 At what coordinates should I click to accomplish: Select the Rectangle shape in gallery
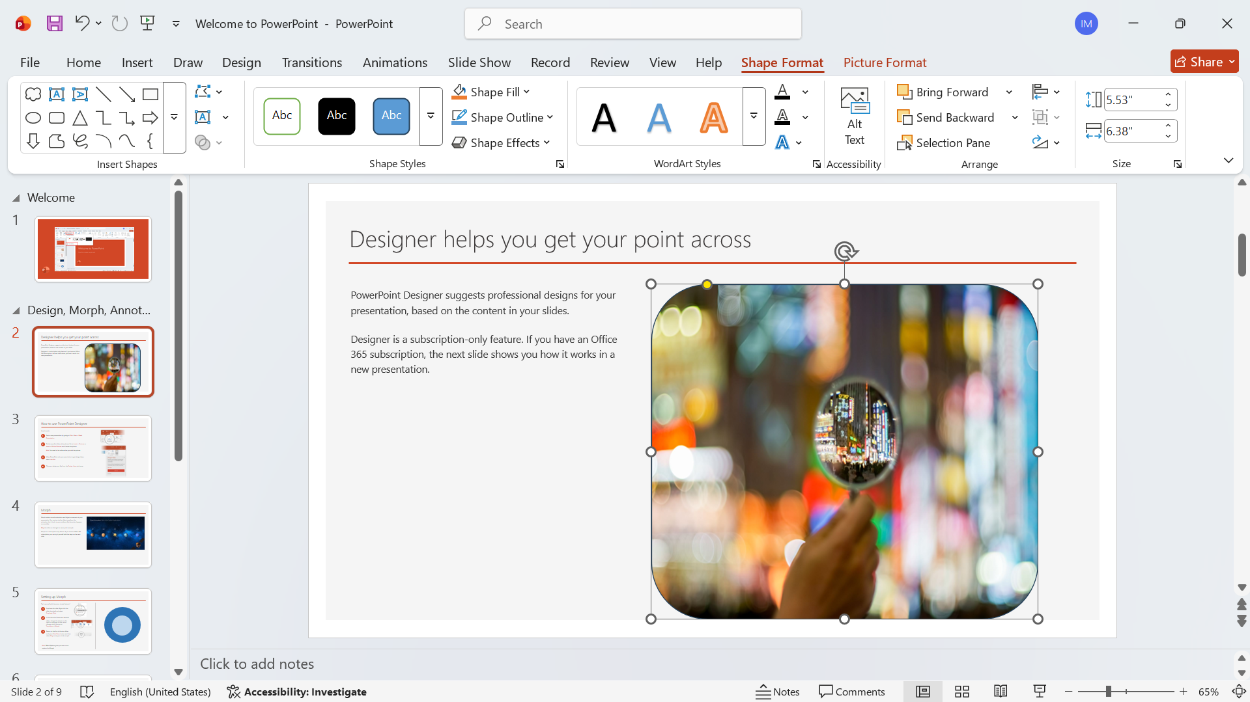[150, 94]
